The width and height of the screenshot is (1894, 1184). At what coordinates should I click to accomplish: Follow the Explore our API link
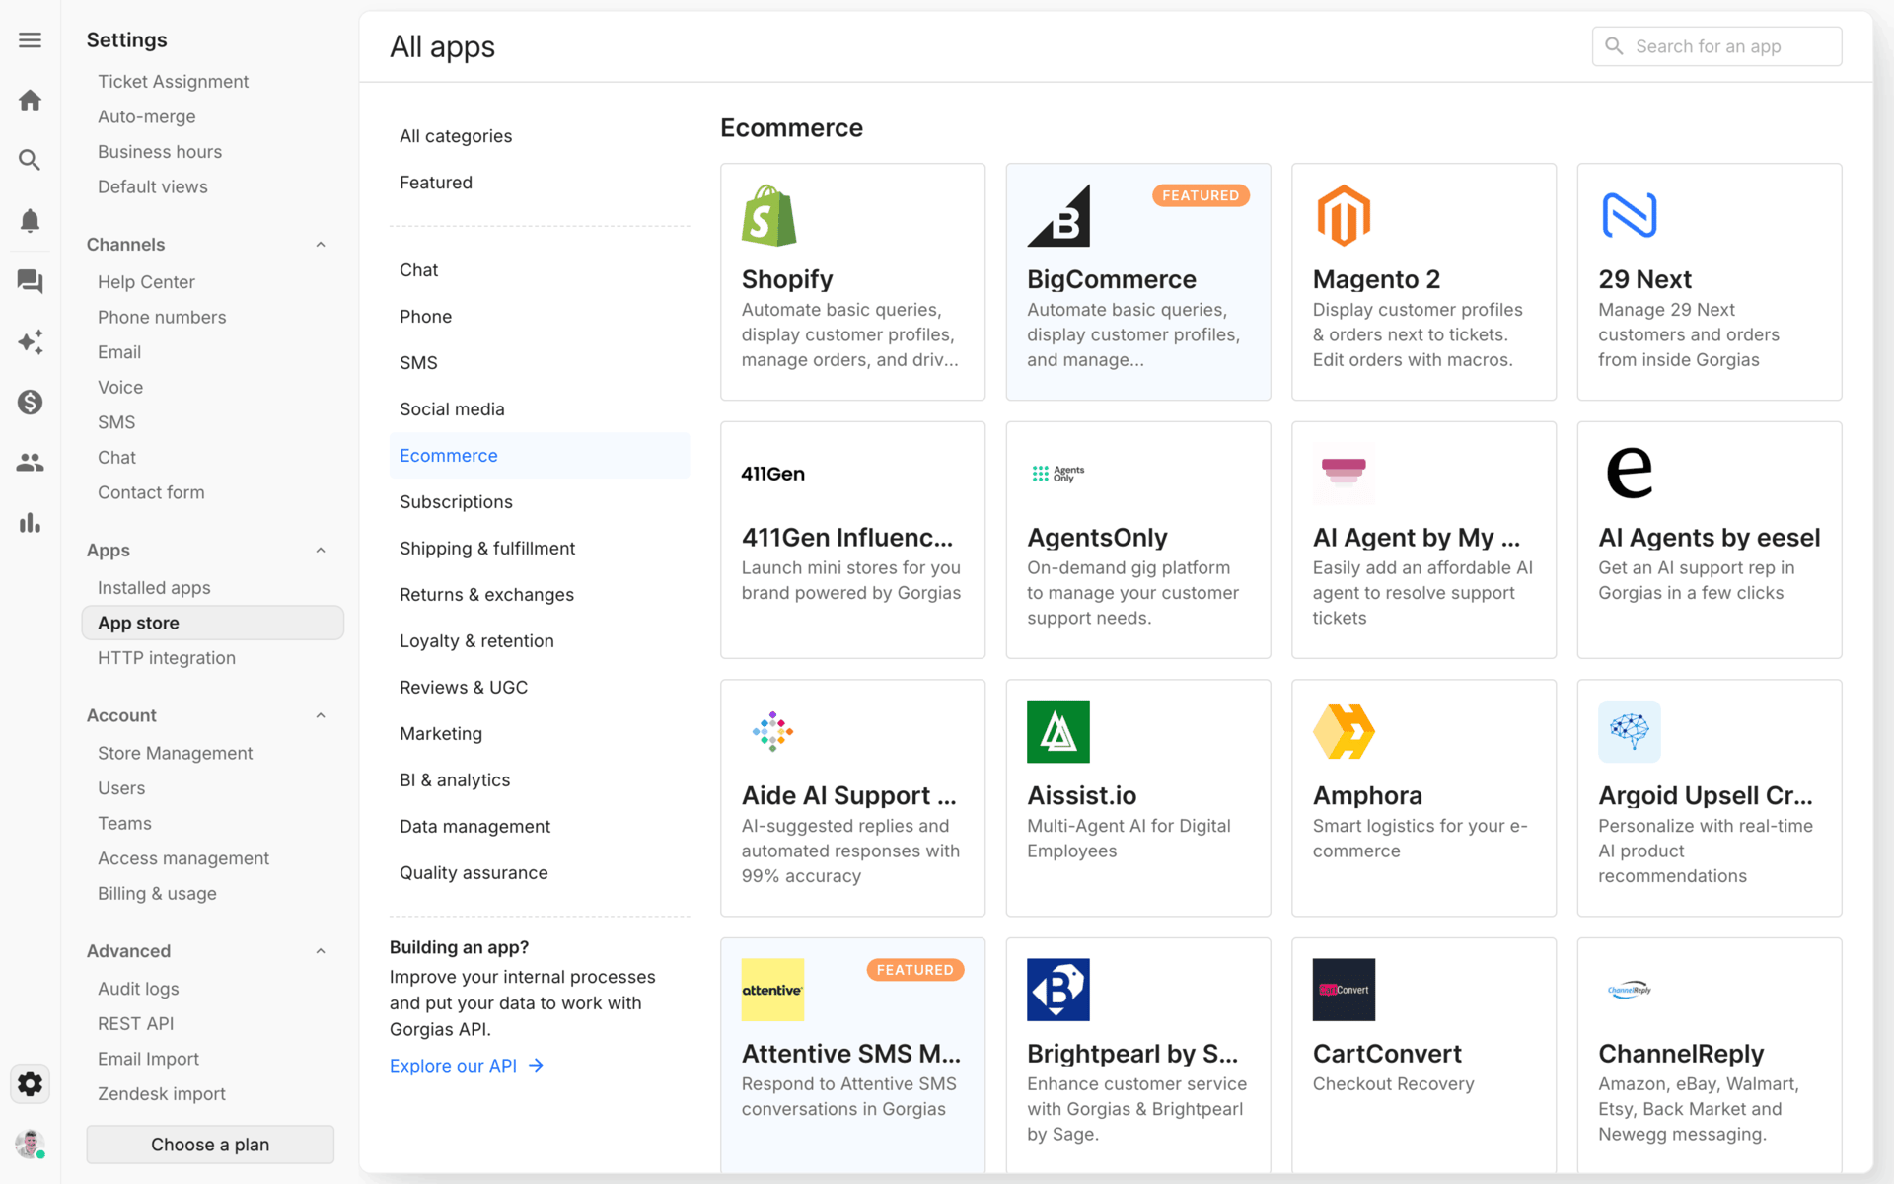click(x=467, y=1066)
